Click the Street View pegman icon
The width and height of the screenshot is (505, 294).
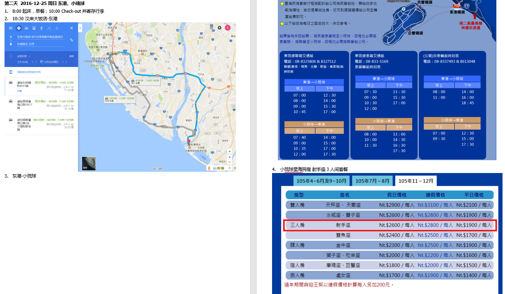tap(209, 168)
